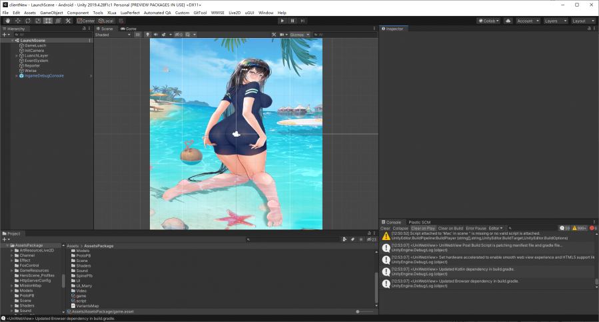The height and width of the screenshot is (322, 599).
Task: Start Play mode
Action: click(283, 21)
